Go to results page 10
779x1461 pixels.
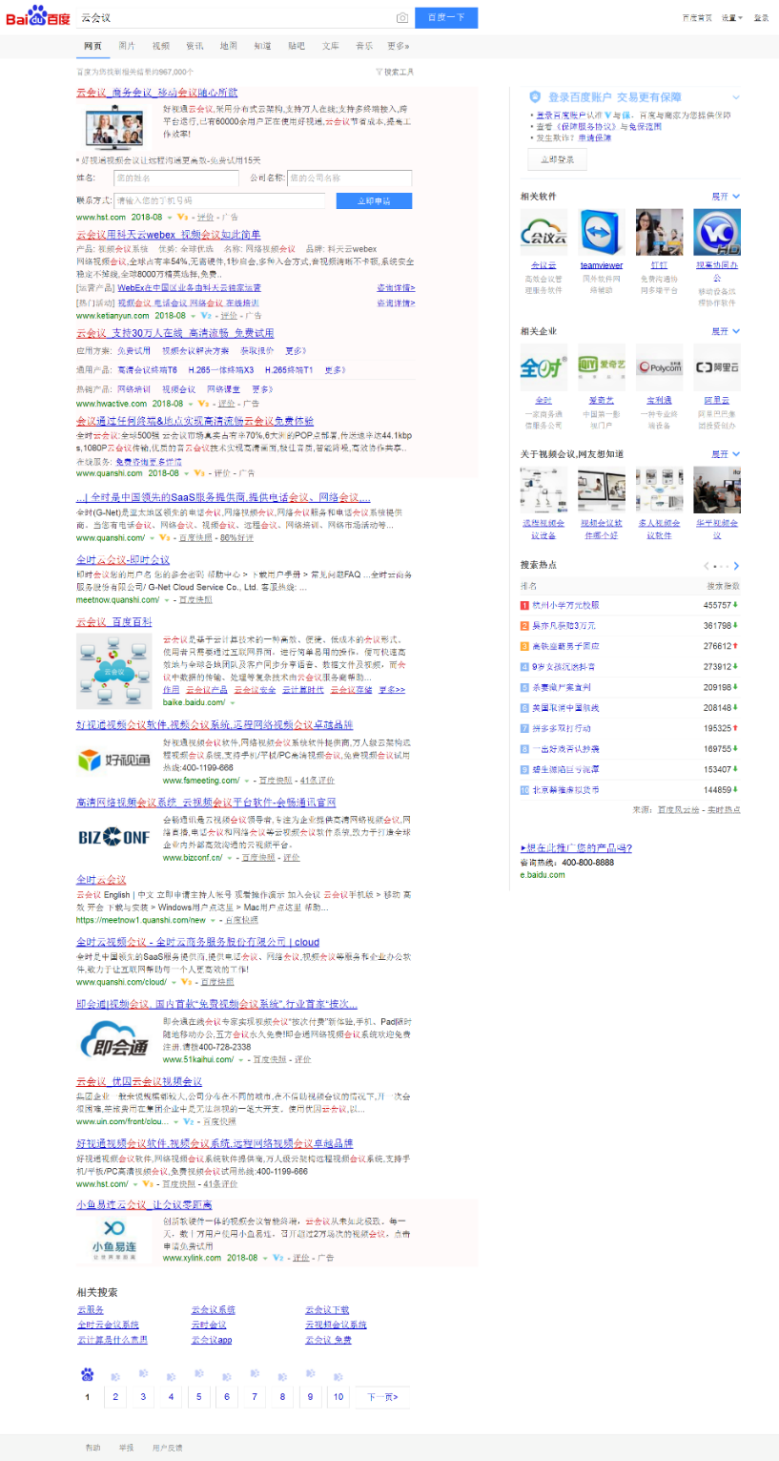point(338,1396)
